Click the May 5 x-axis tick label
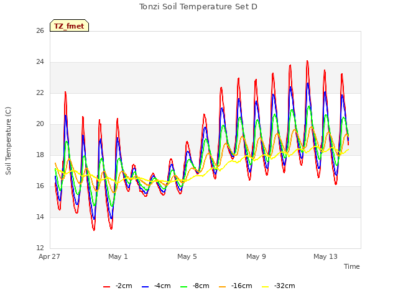Image resolution: width=398 pixels, height=298 pixels. [x=187, y=256]
